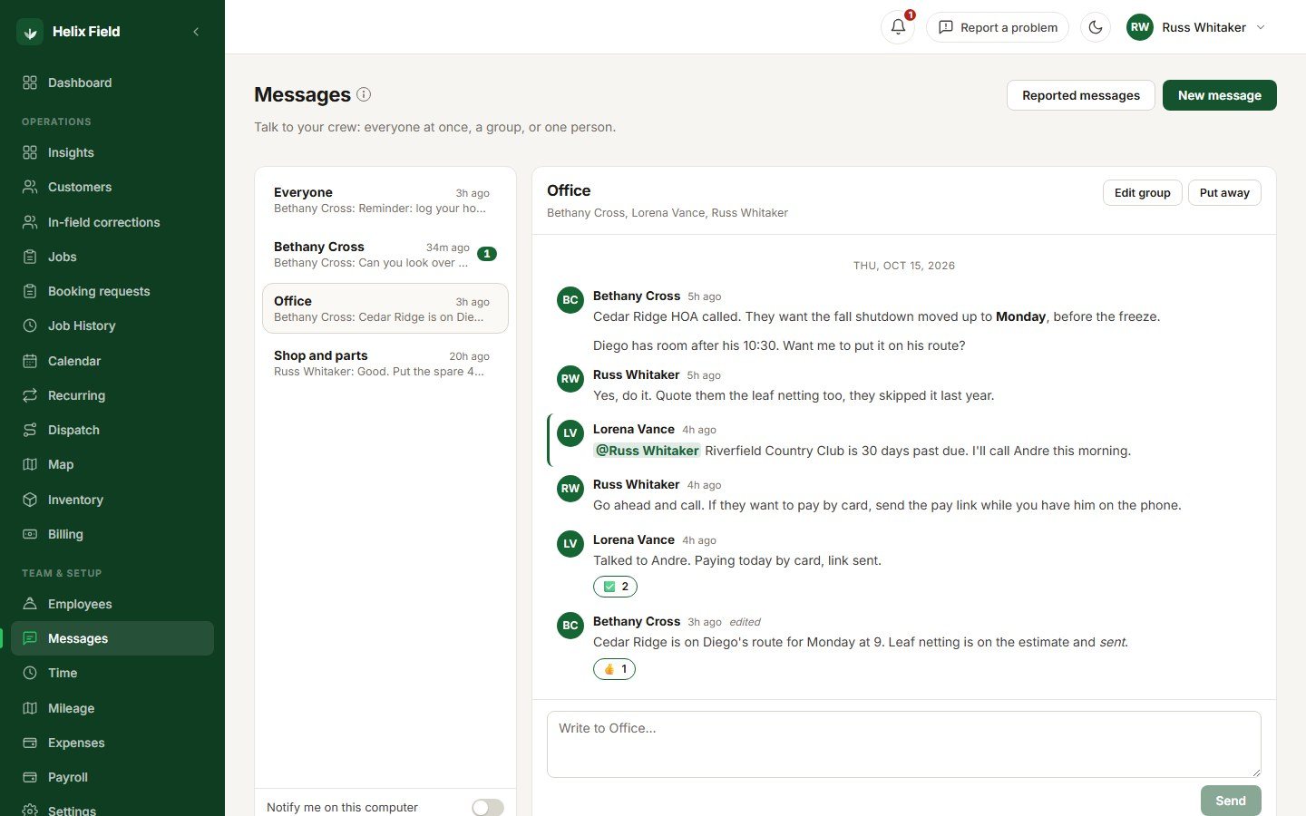Open the Everyone conversation

(x=385, y=199)
